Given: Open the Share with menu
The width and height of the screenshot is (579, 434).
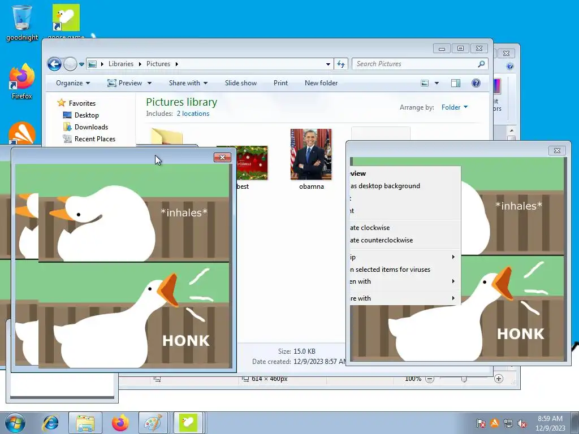Looking at the screenshot, I should tap(188, 83).
